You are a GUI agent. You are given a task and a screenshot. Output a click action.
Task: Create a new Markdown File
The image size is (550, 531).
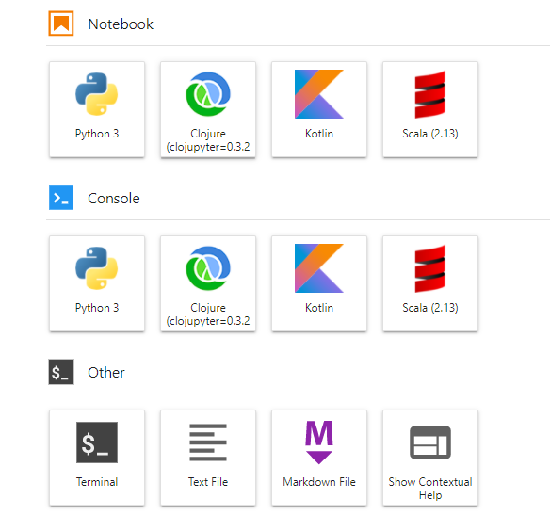(319, 458)
